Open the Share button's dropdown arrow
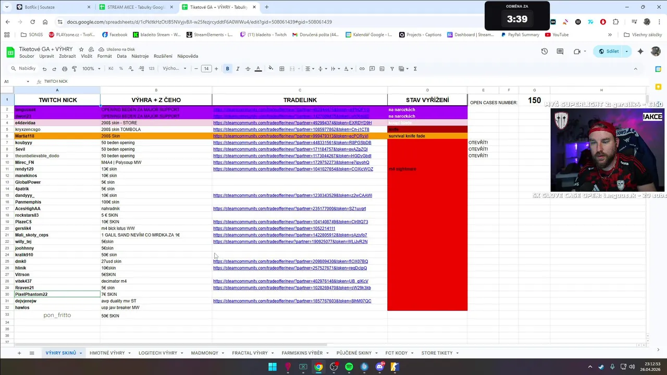 [626, 52]
